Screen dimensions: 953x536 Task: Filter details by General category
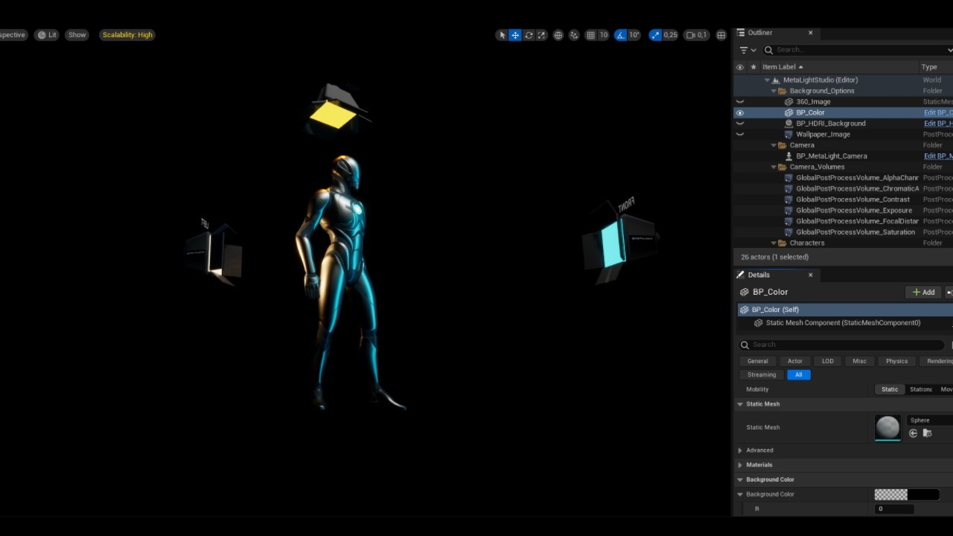tap(758, 361)
